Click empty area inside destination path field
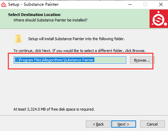 [110, 60]
